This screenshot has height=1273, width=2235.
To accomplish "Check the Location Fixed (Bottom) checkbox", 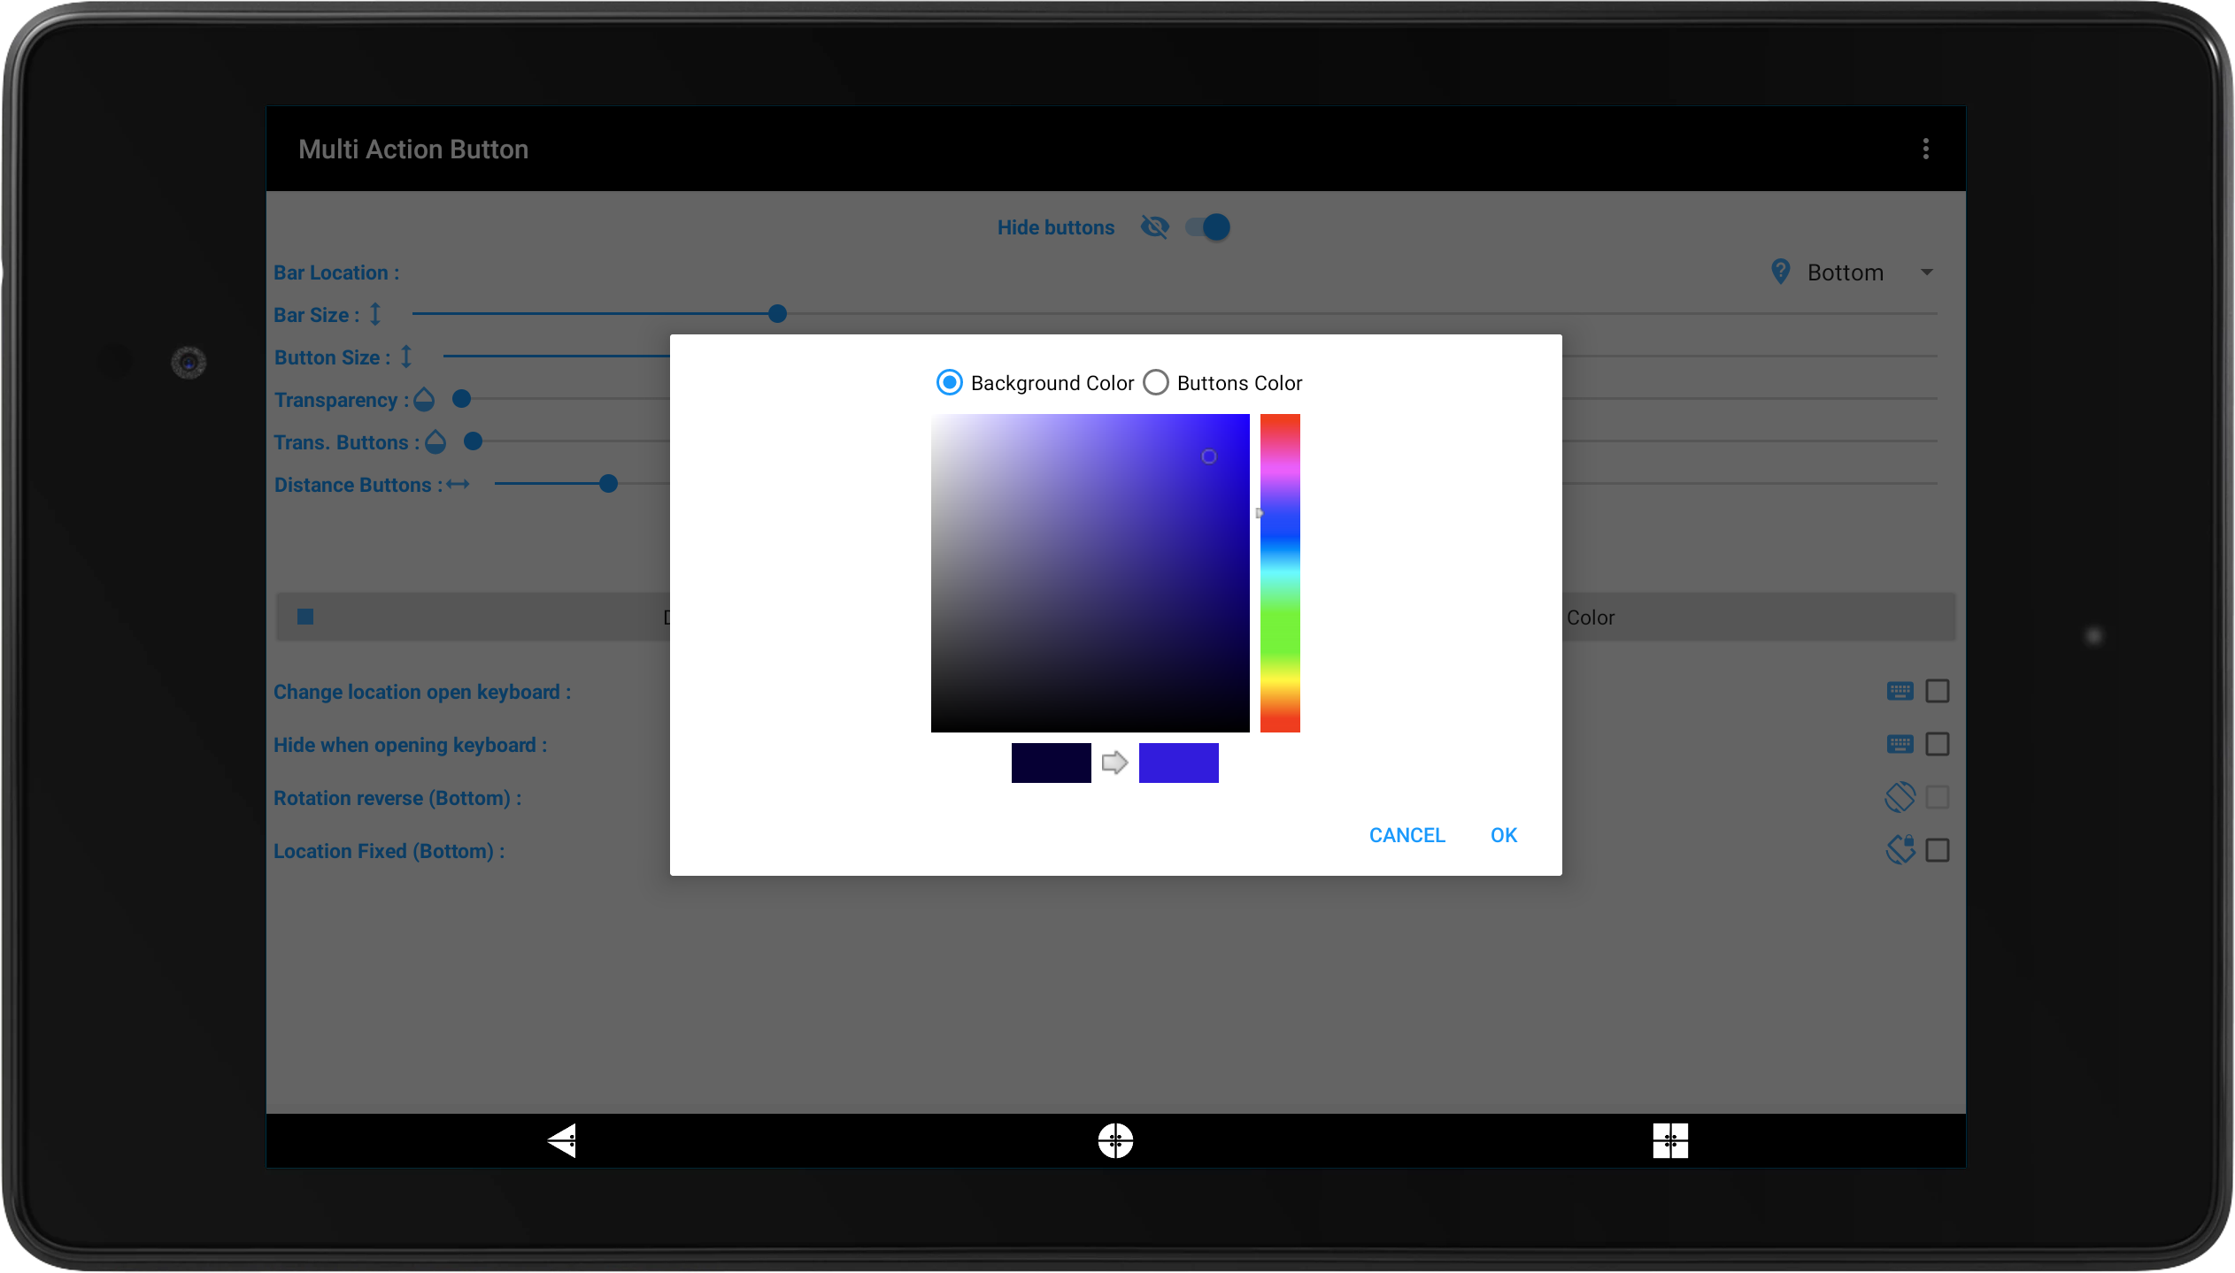I will 1938,850.
